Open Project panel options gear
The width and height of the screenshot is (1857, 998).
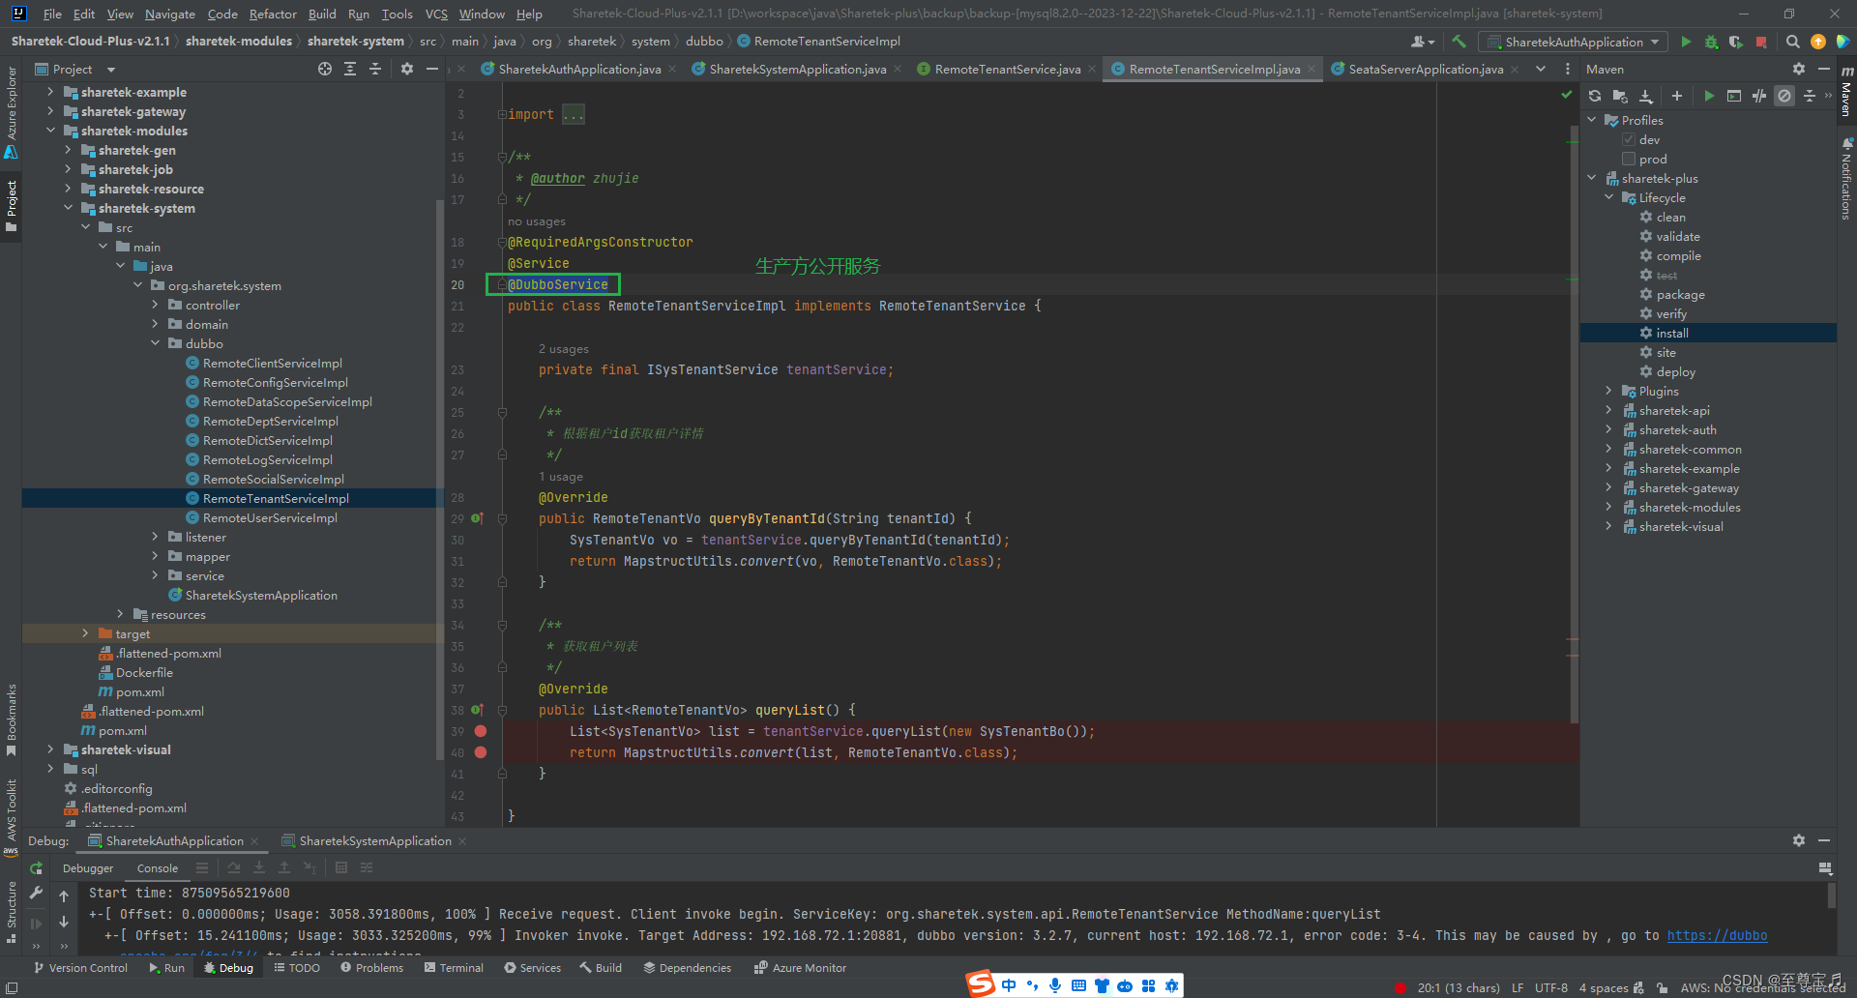pyautogui.click(x=407, y=69)
